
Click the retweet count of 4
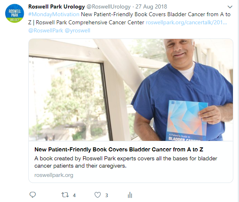point(74,195)
